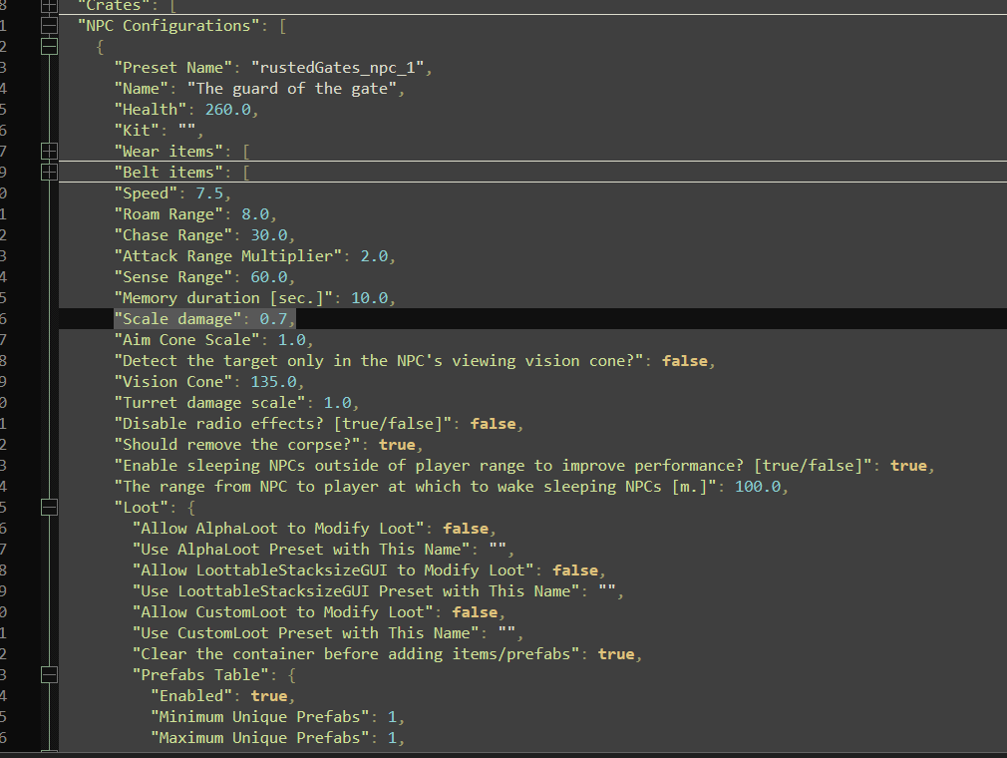Viewport: 1007px width, 758px height.
Task: Expand the folded "Wear items" array
Action: click(x=48, y=152)
